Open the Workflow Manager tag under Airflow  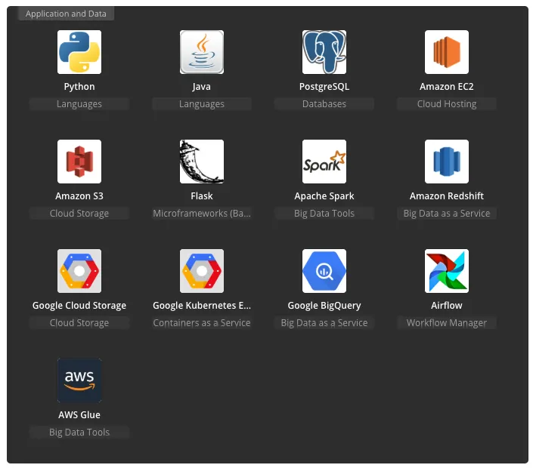(447, 323)
